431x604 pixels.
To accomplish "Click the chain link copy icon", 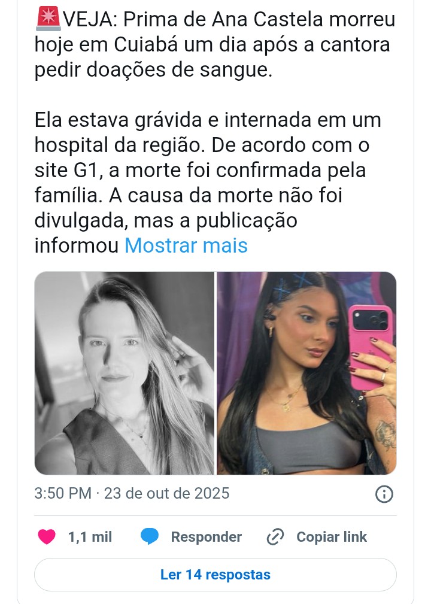I will pyautogui.click(x=275, y=536).
